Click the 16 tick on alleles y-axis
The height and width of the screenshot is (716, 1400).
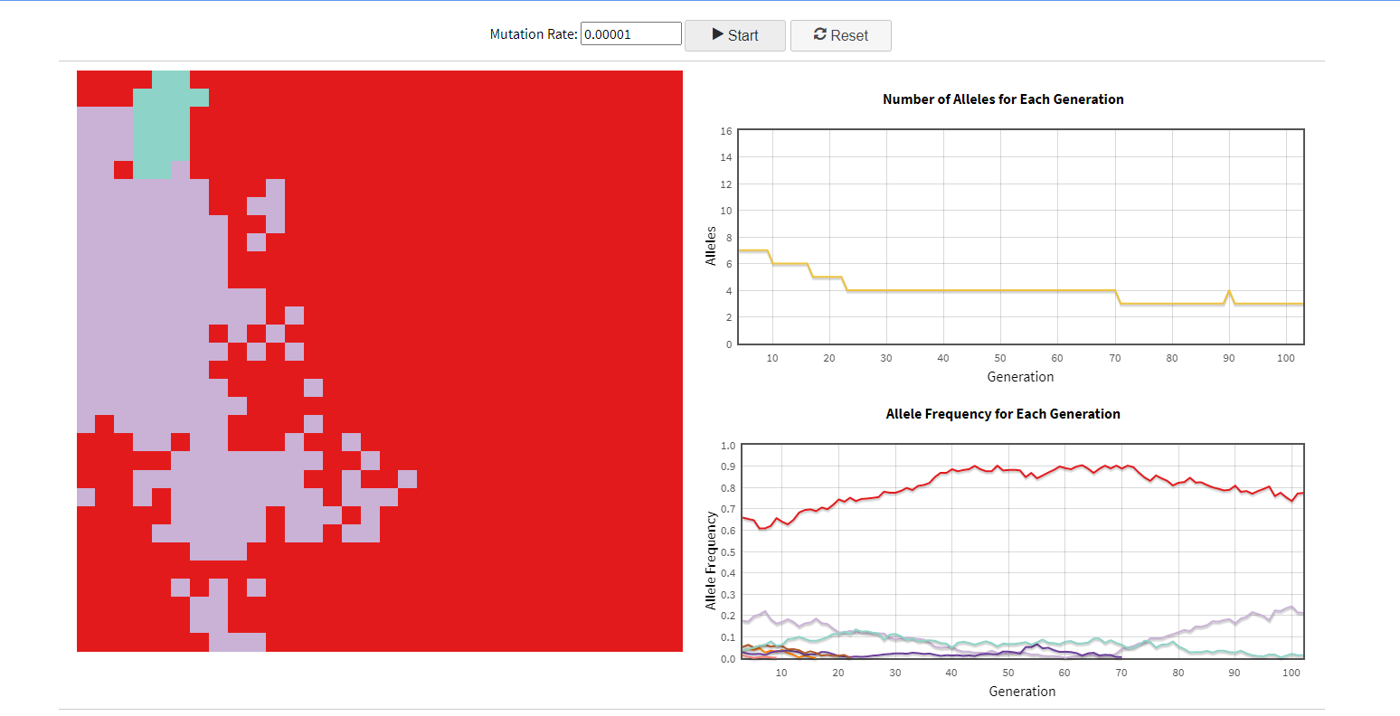pos(726,131)
